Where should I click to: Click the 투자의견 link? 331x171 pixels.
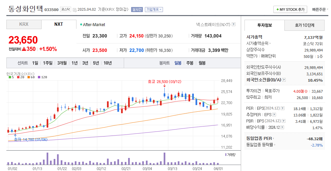tap(254, 91)
